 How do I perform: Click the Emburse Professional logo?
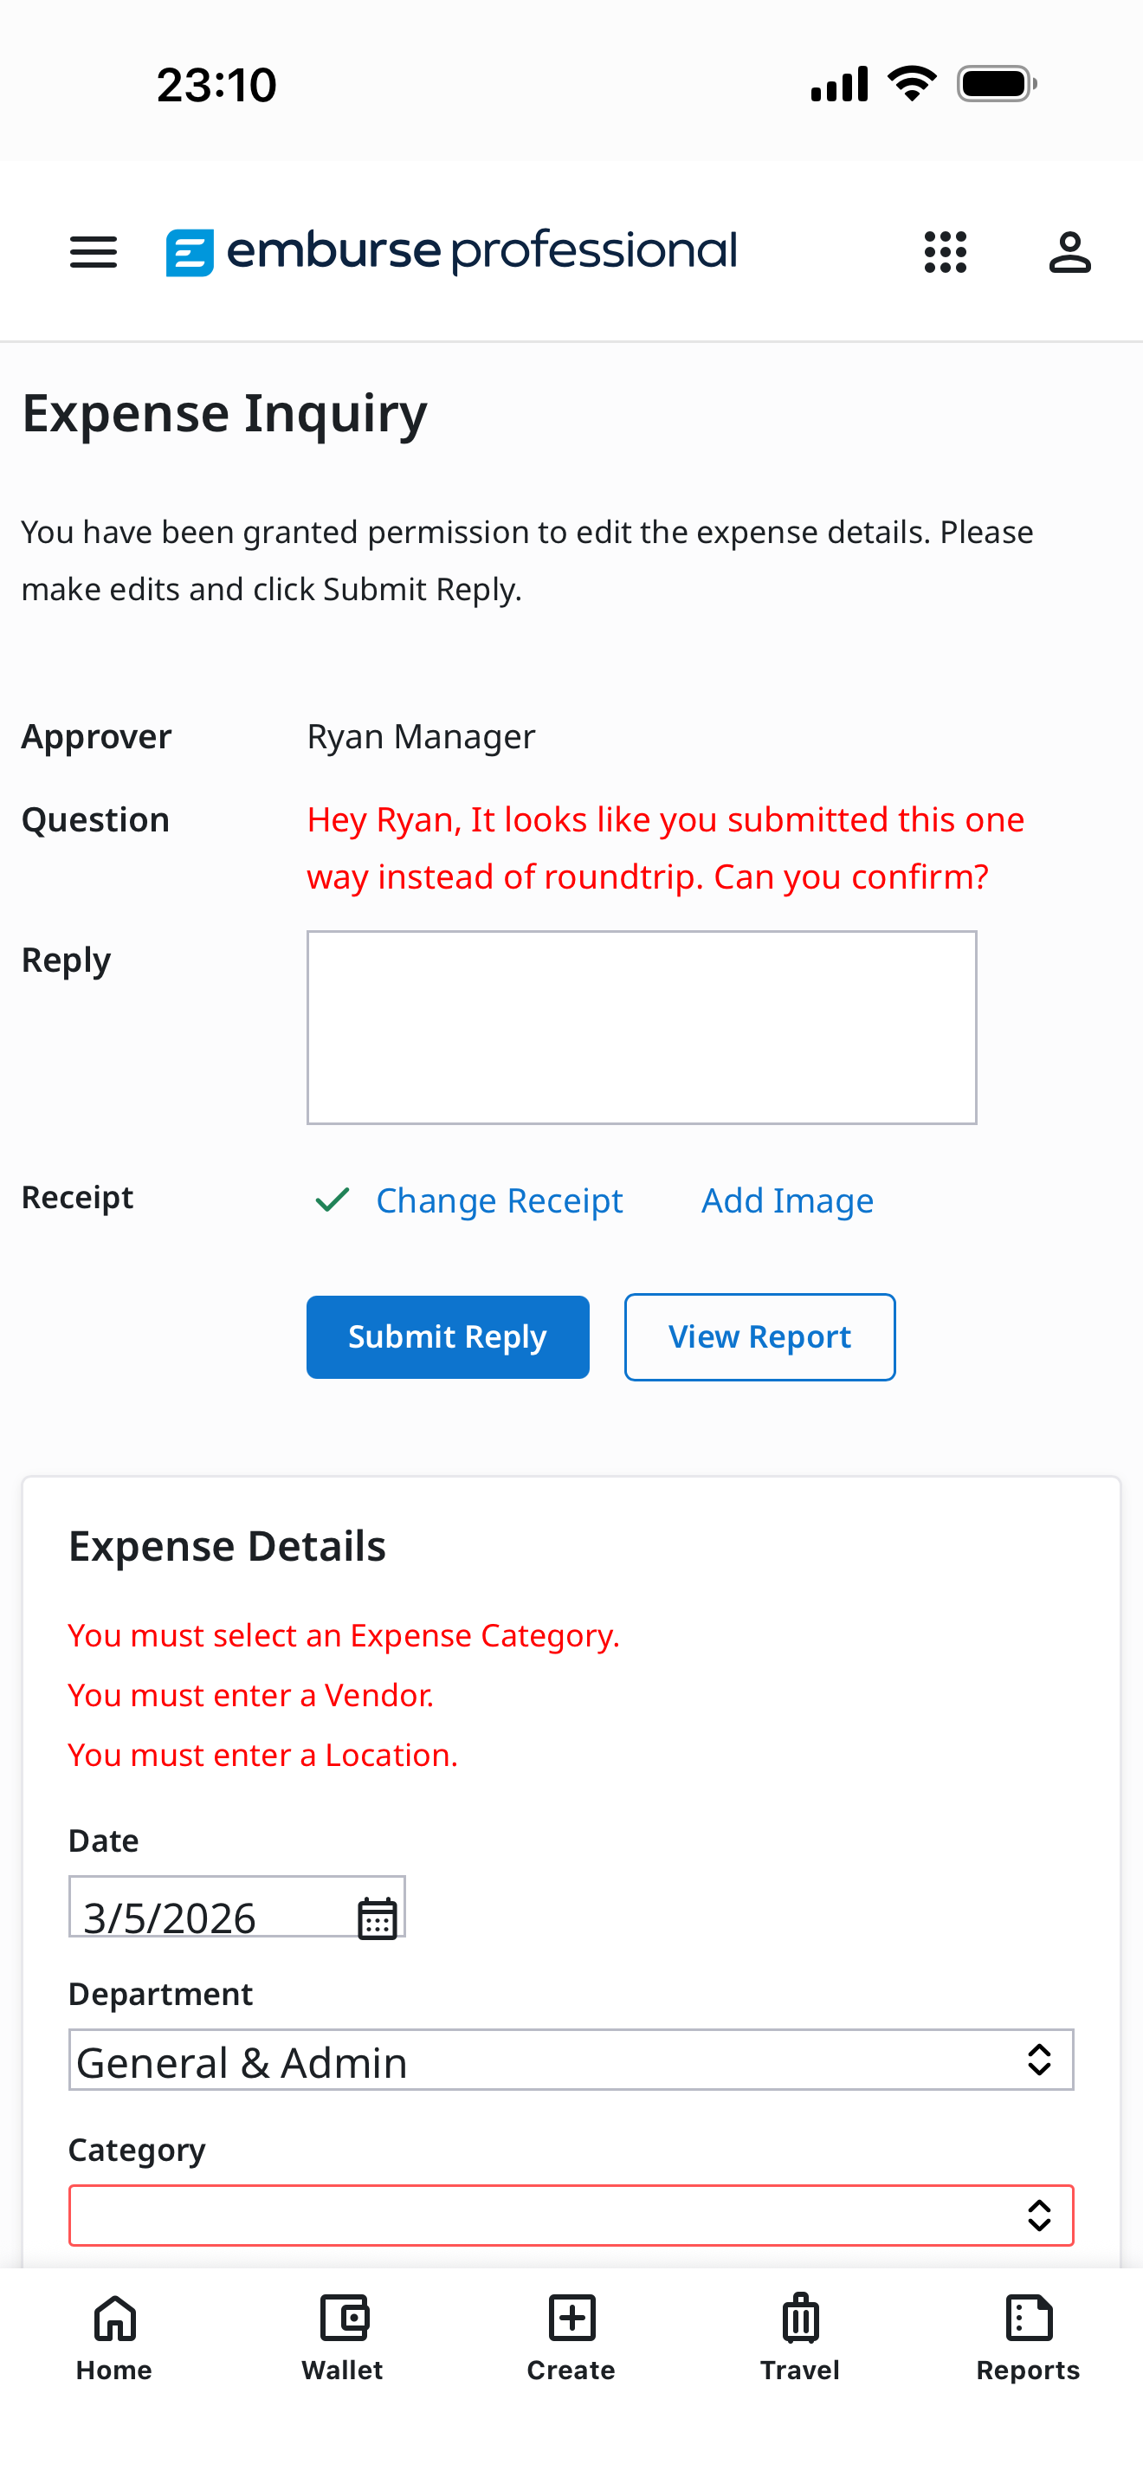coord(453,249)
